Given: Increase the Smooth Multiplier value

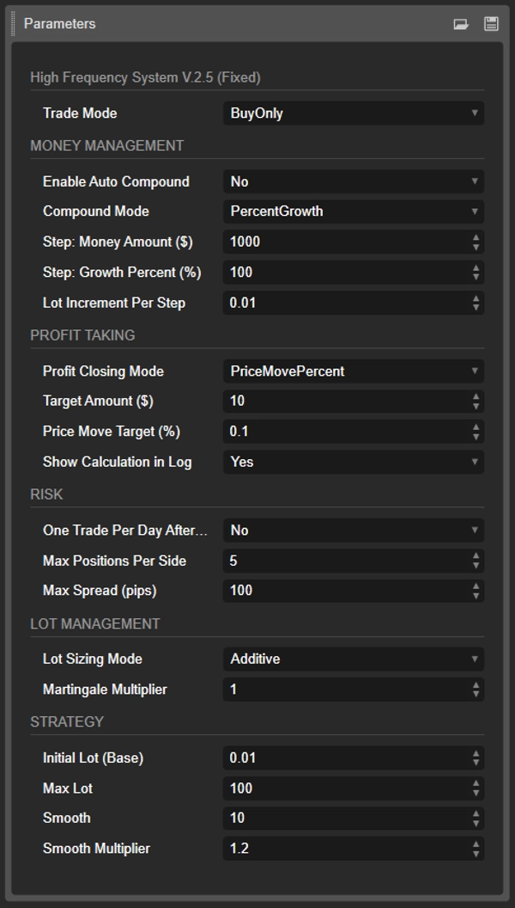Looking at the screenshot, I should click(x=477, y=844).
